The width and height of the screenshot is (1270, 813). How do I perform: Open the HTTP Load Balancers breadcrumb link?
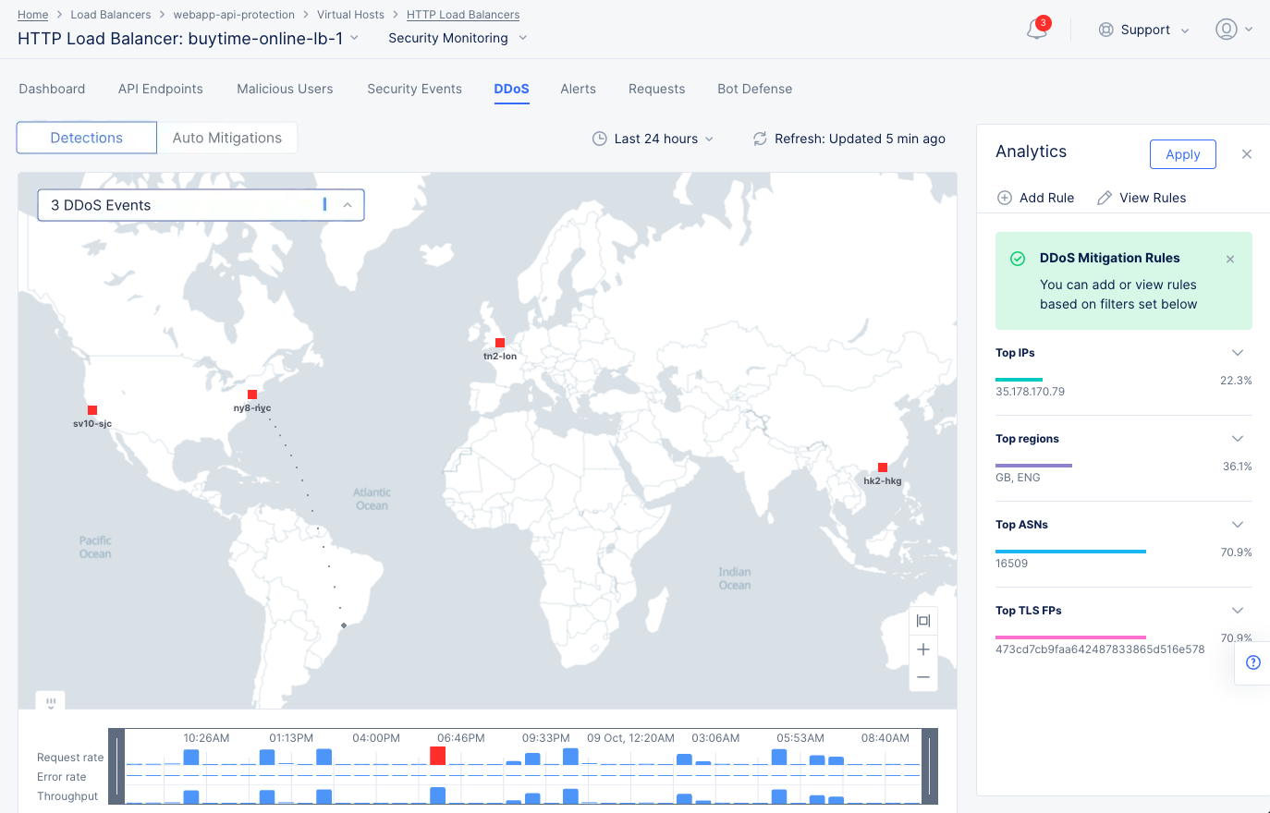coord(463,14)
